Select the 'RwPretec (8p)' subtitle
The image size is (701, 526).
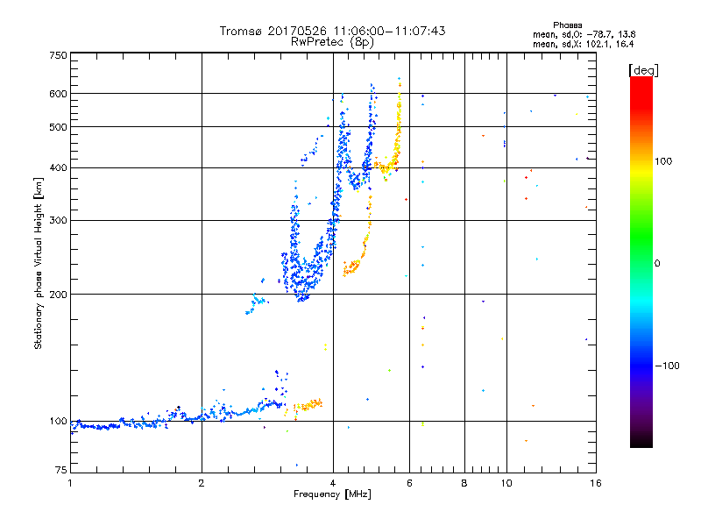click(x=332, y=42)
